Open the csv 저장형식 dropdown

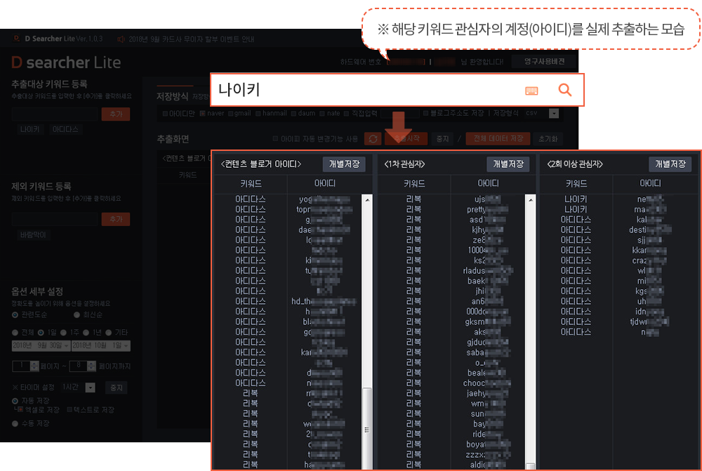point(554,113)
